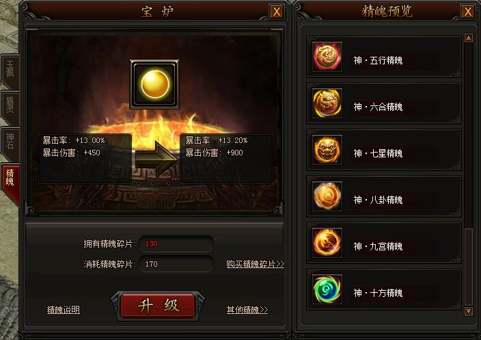Switch to the 玉佩 side tab

tap(10, 71)
